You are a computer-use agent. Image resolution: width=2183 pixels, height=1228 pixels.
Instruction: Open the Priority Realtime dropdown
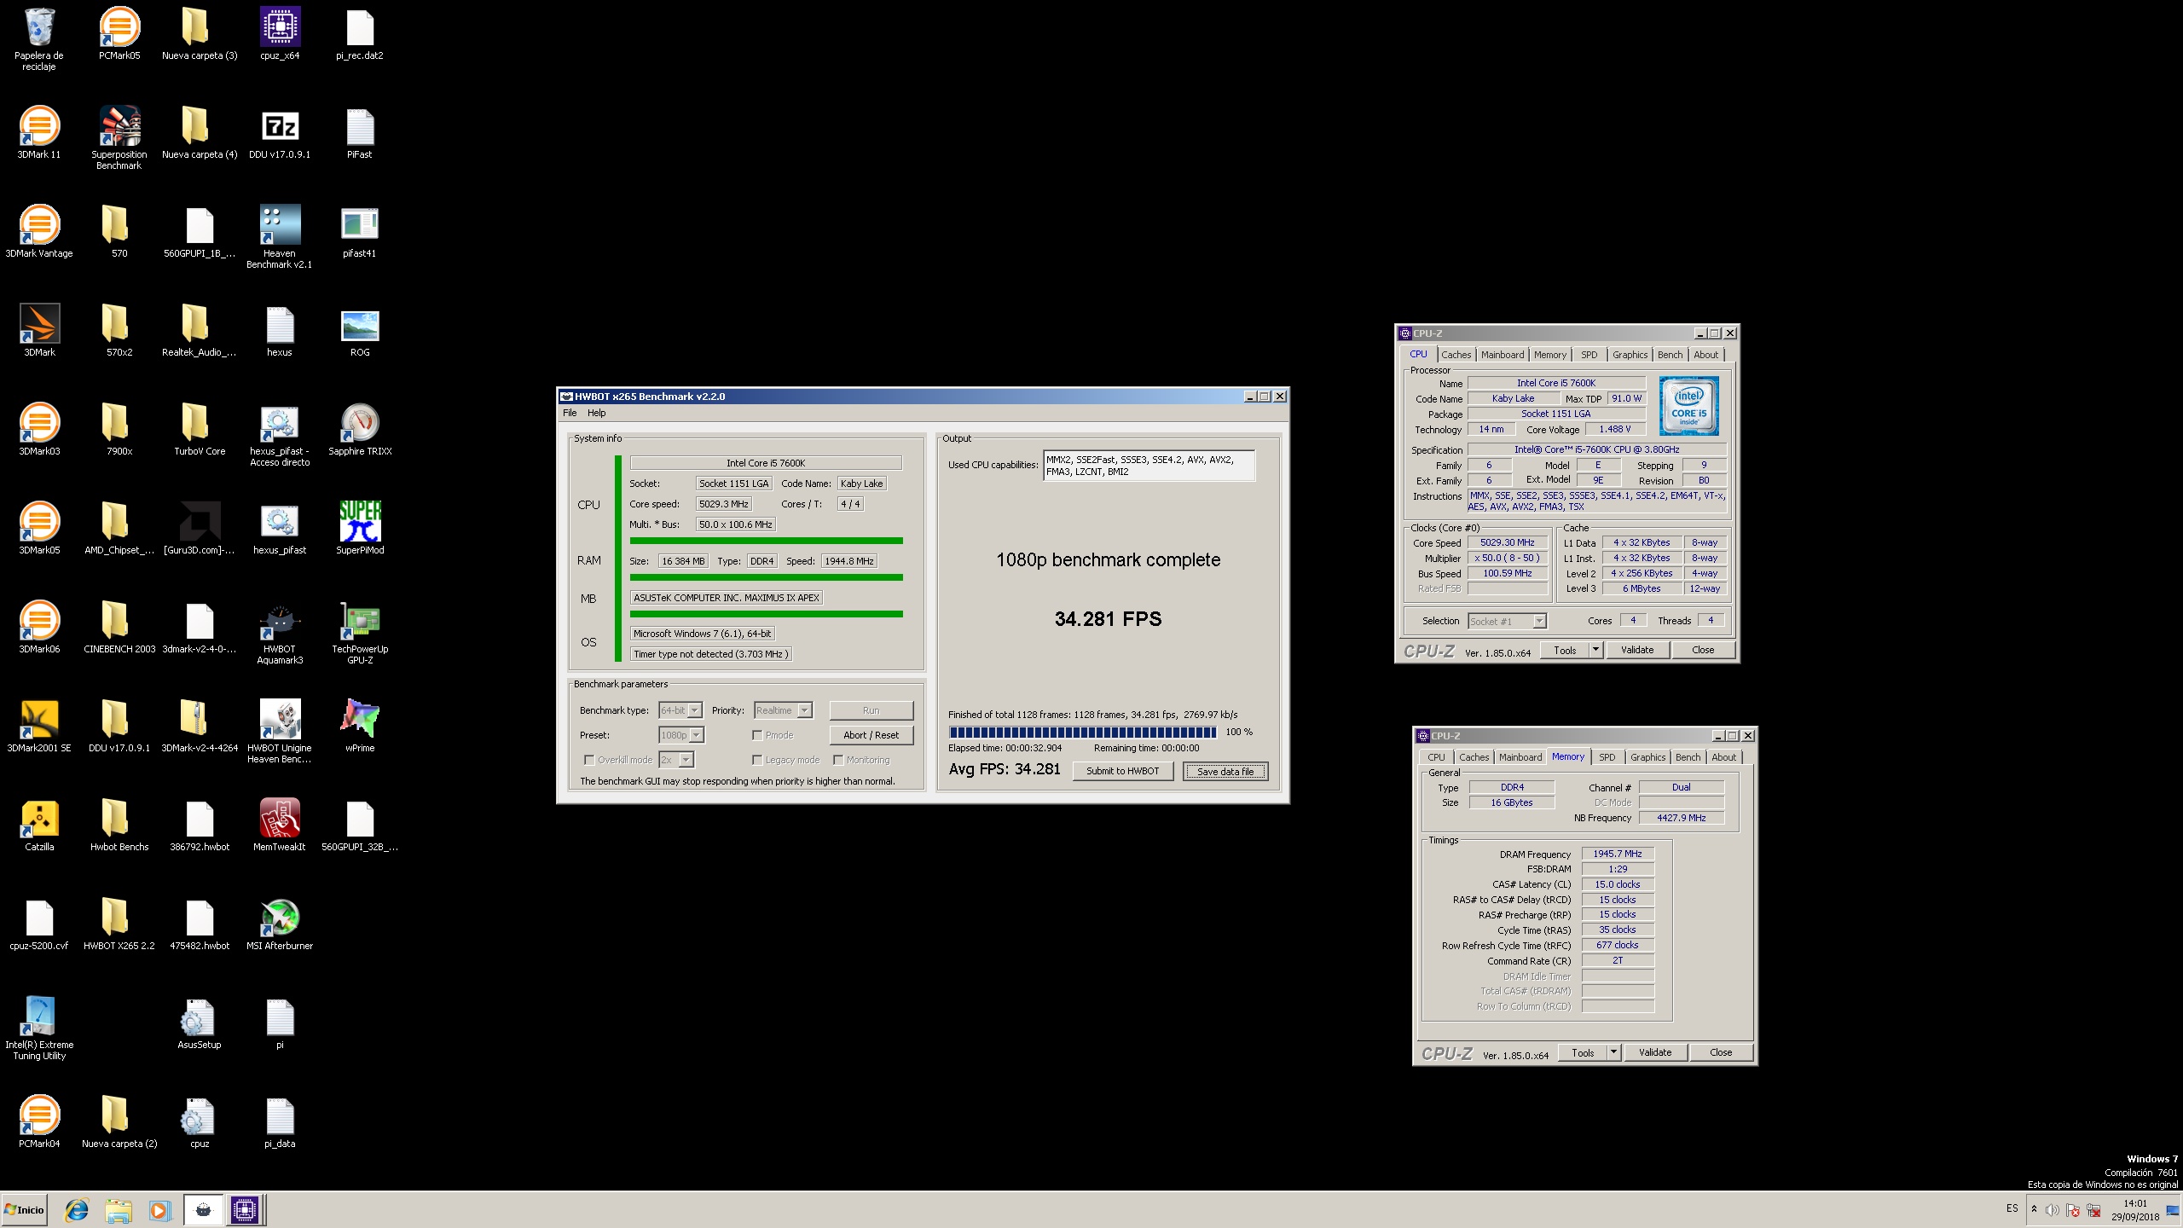click(x=783, y=710)
